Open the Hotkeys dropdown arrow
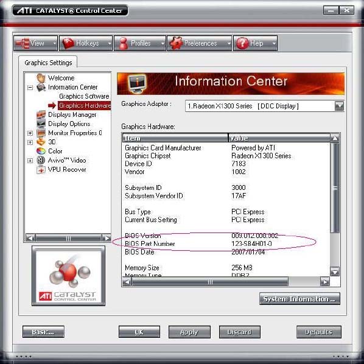Screen dimensions: 364x364 click(x=110, y=43)
